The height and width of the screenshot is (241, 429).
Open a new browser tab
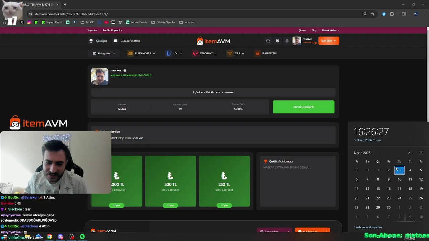click(65, 5)
